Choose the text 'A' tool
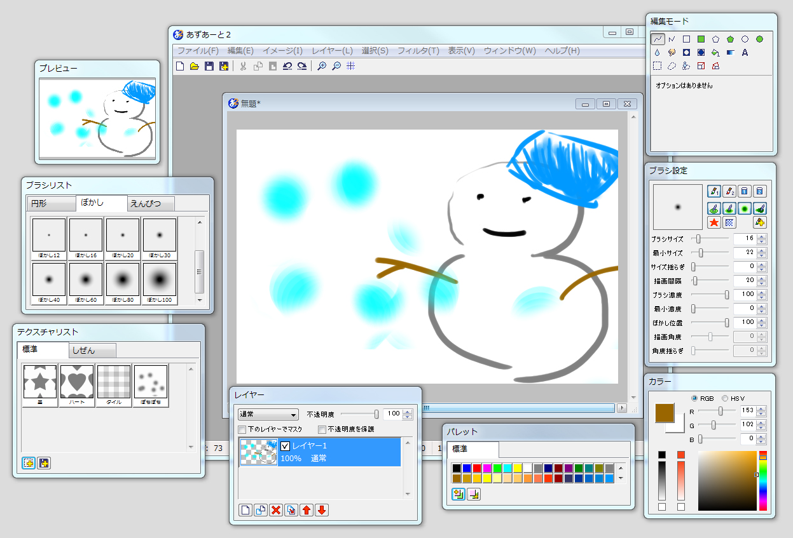The height and width of the screenshot is (538, 793). 745,53
